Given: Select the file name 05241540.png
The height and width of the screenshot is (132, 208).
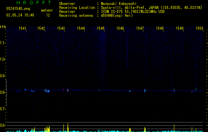Looking at the screenshot, I should (18, 9).
